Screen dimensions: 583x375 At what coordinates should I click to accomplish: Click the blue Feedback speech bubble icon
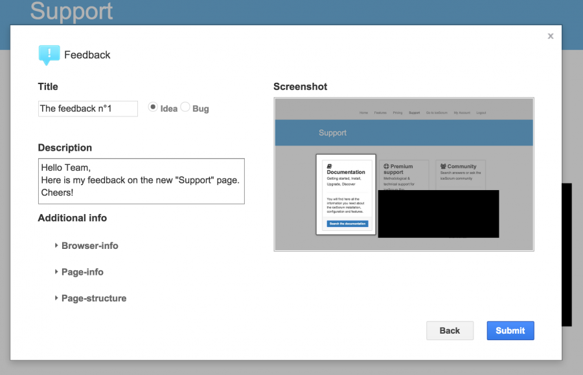pyautogui.click(x=49, y=55)
